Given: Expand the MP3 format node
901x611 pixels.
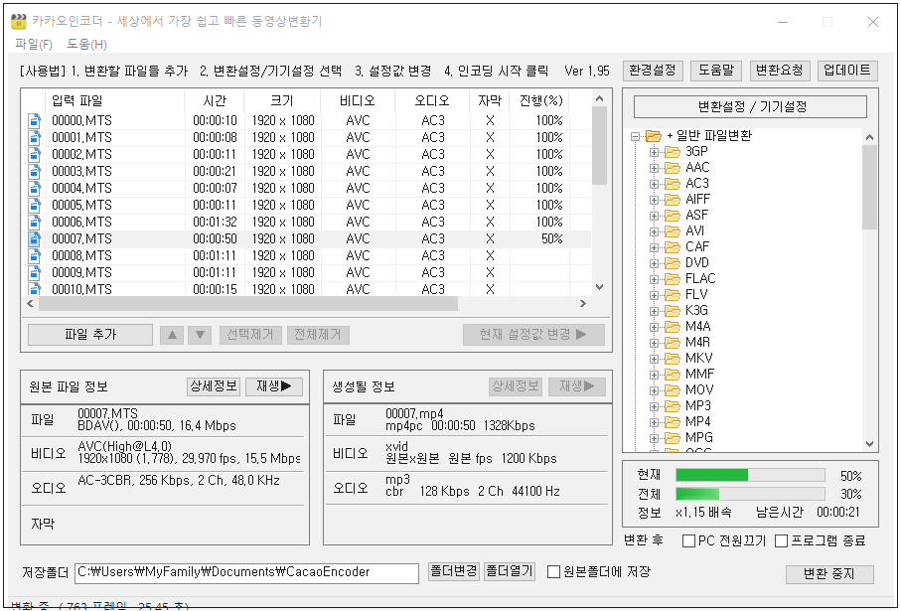Looking at the screenshot, I should [654, 407].
